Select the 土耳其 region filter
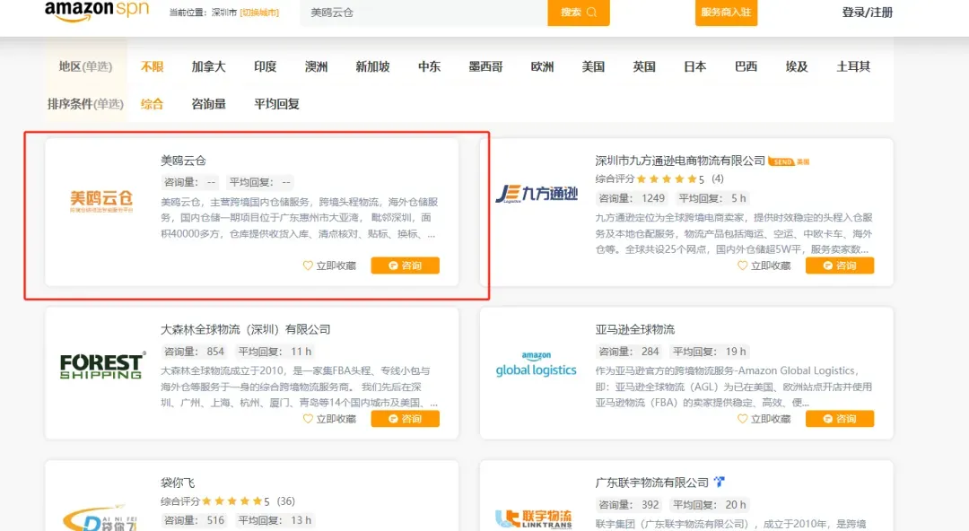969x531 pixels. tap(853, 66)
